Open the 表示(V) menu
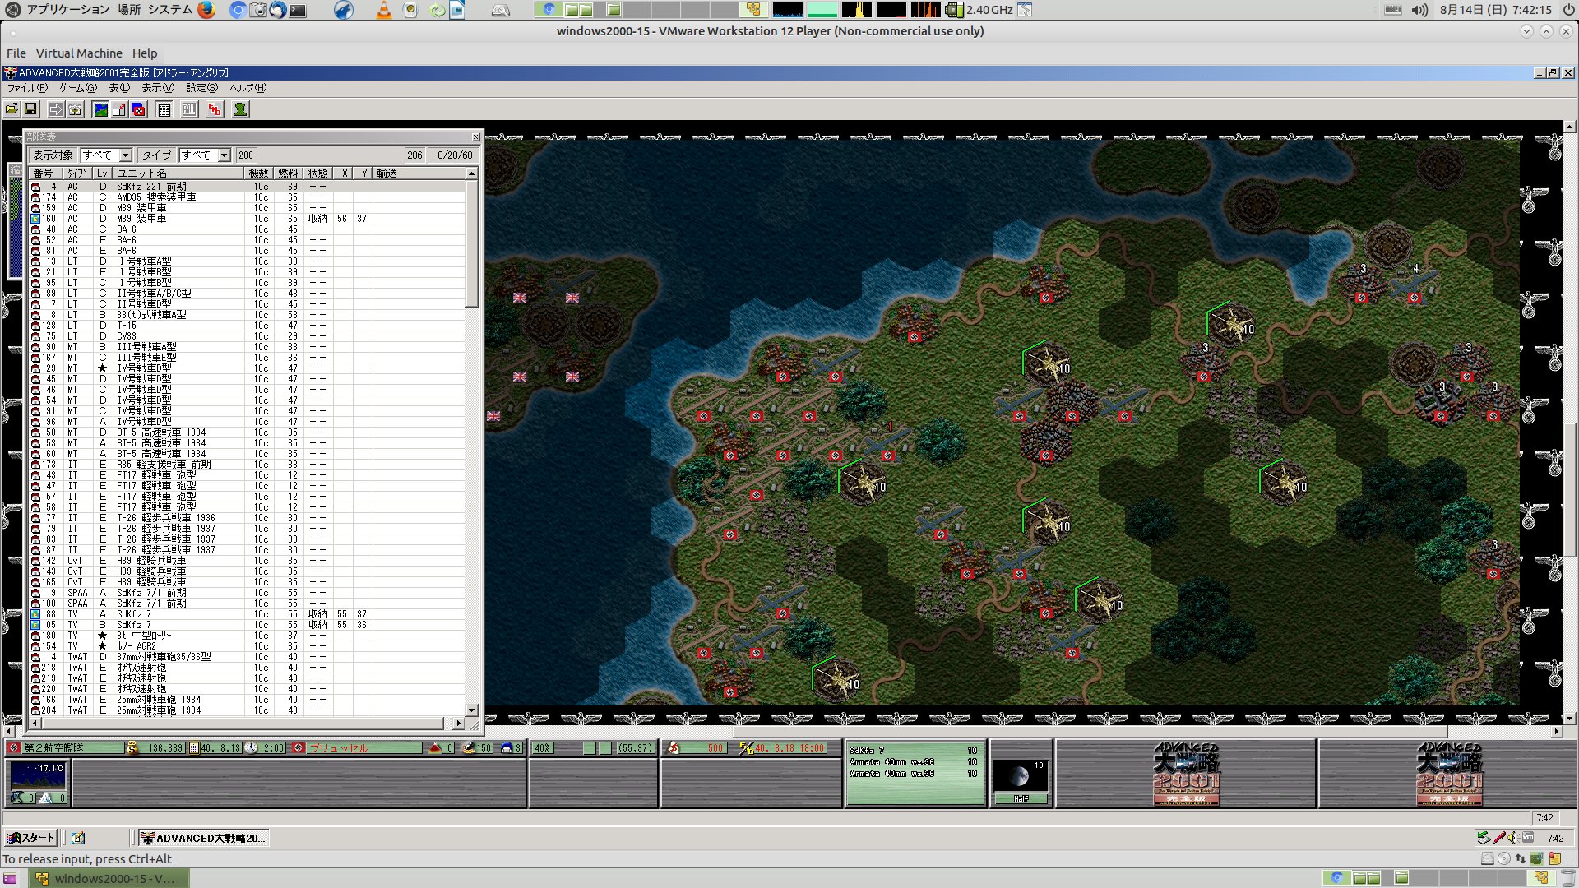 (158, 88)
